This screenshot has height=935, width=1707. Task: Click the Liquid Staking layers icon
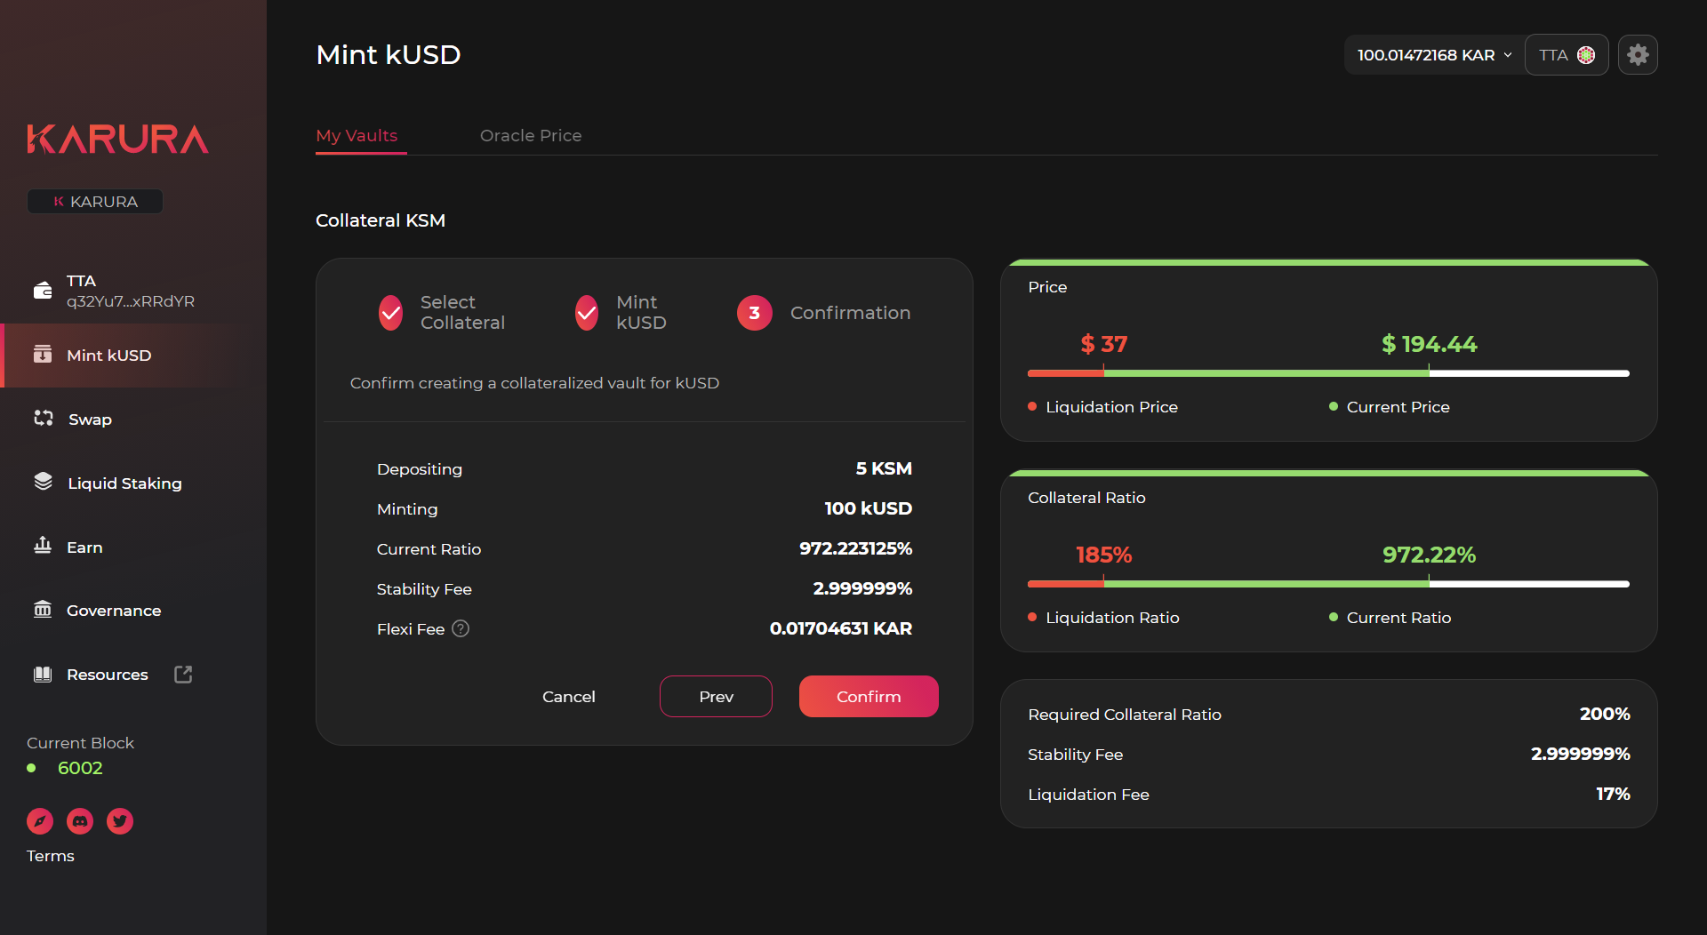pos(43,482)
